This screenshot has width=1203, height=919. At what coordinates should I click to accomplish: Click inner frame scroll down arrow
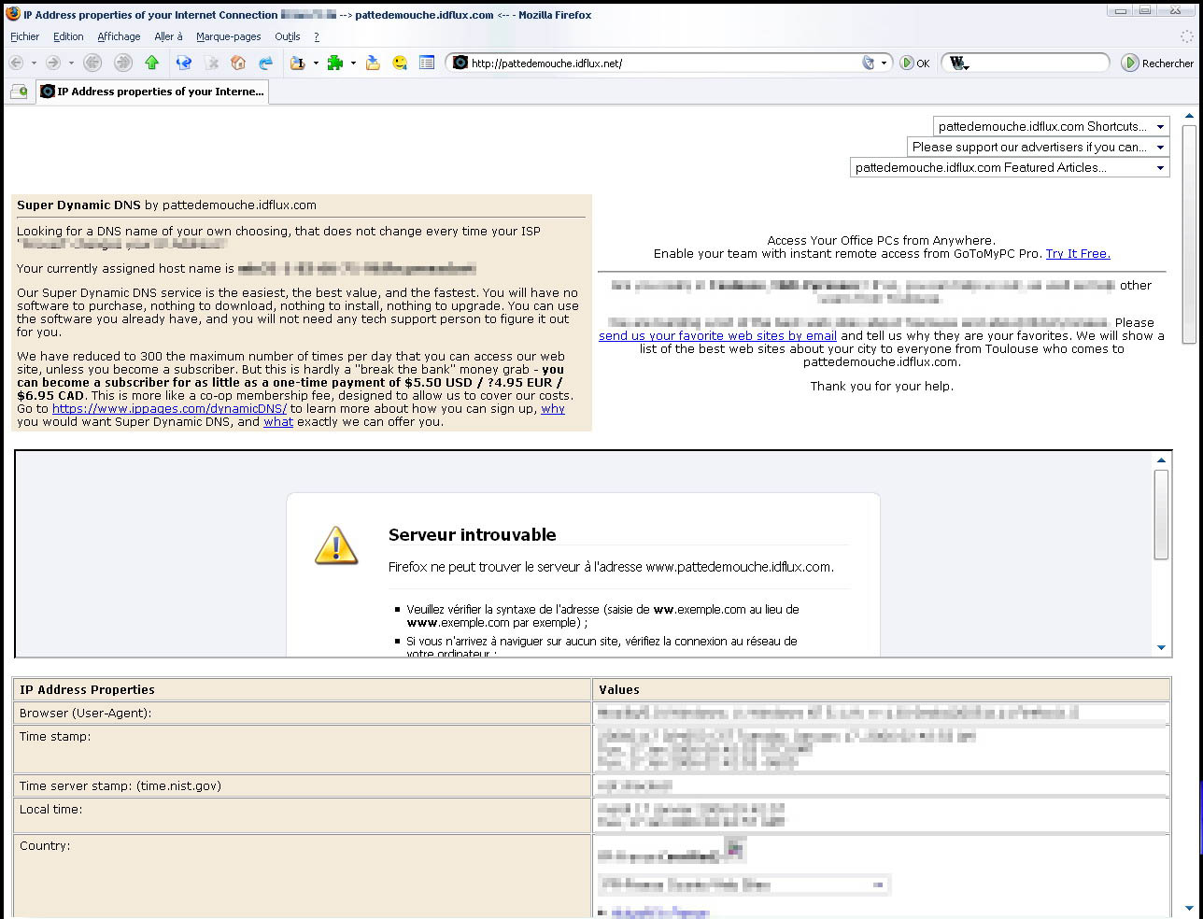pyautogui.click(x=1161, y=647)
